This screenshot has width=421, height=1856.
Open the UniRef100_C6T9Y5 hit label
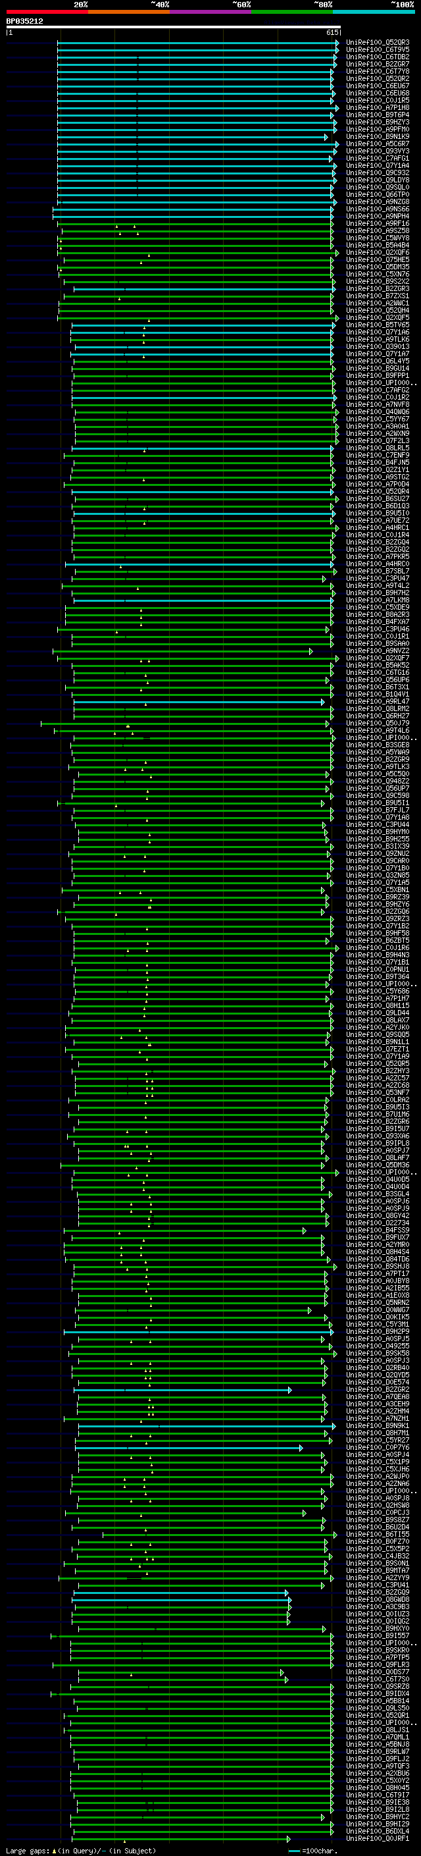(x=378, y=50)
